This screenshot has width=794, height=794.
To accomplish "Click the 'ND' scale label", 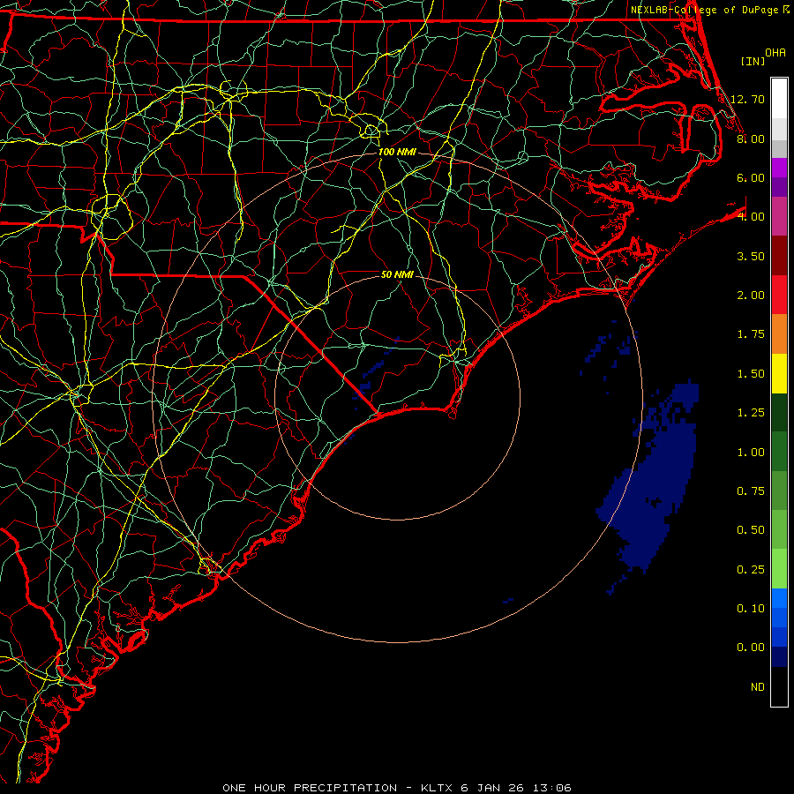I will tap(758, 687).
